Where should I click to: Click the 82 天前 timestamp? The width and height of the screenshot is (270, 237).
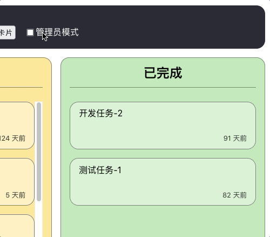(x=234, y=195)
